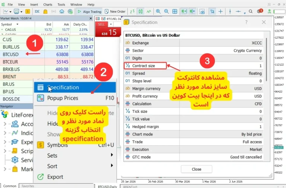
Task: Select the BRKB.US symbol row
Action: click(x=47, y=69)
